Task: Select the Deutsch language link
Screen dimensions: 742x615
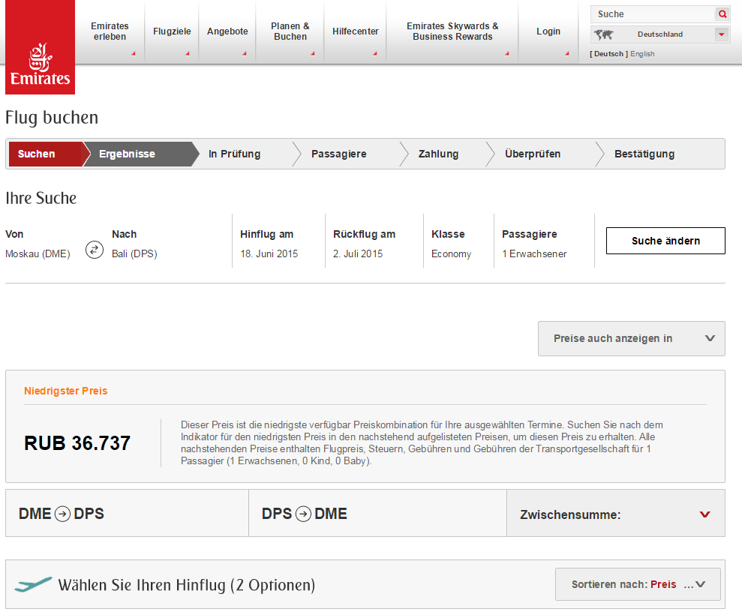Action: point(608,54)
